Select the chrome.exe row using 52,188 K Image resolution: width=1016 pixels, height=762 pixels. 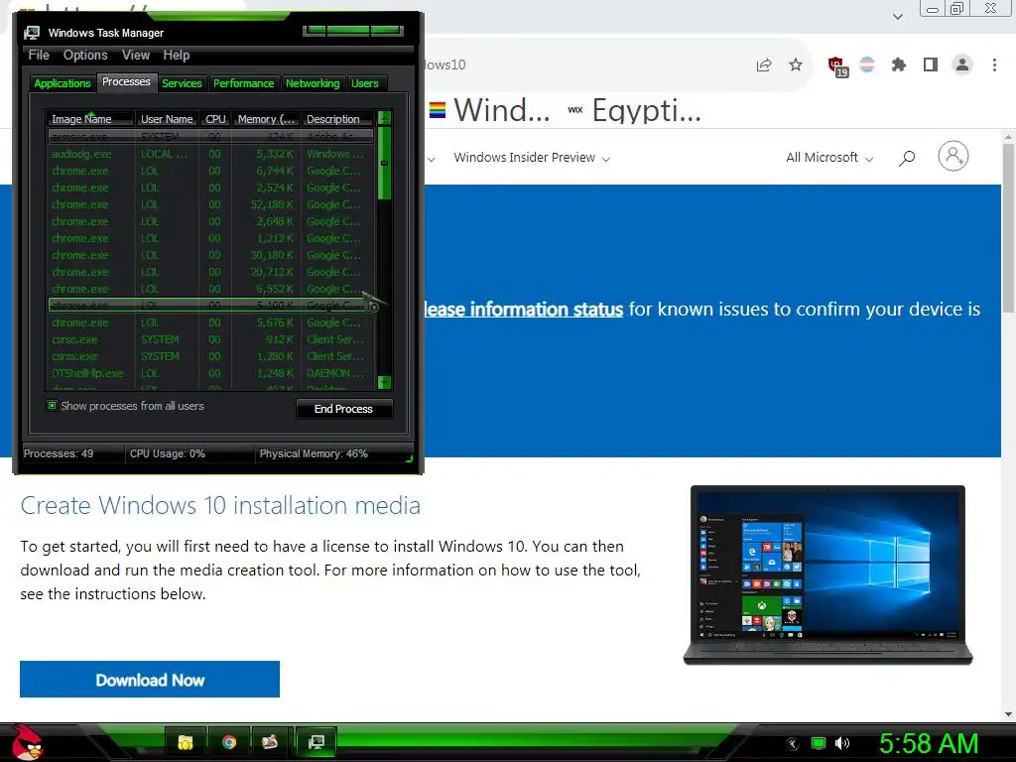coord(211,204)
